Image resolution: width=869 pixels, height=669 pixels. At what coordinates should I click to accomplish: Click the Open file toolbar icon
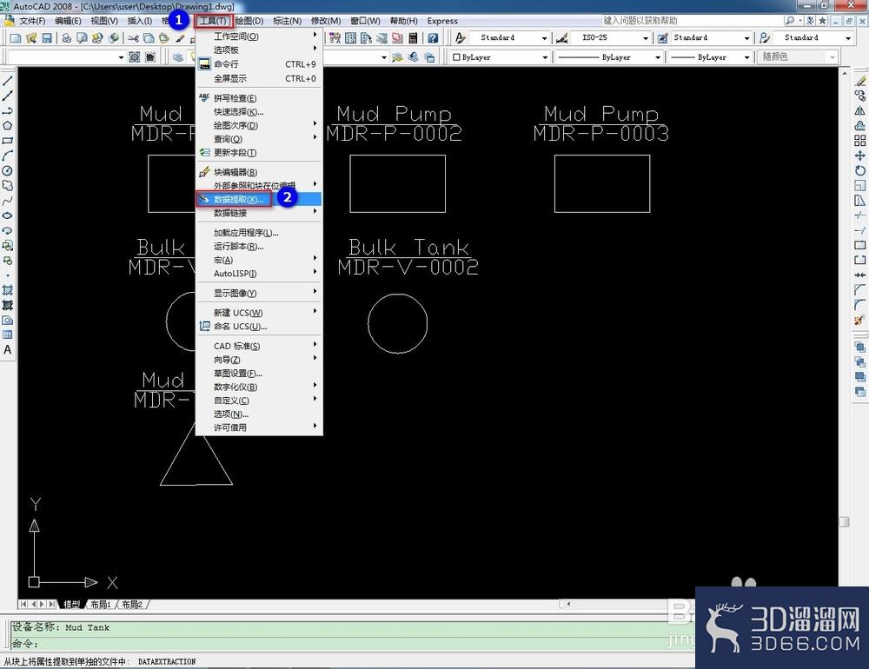click(31, 38)
